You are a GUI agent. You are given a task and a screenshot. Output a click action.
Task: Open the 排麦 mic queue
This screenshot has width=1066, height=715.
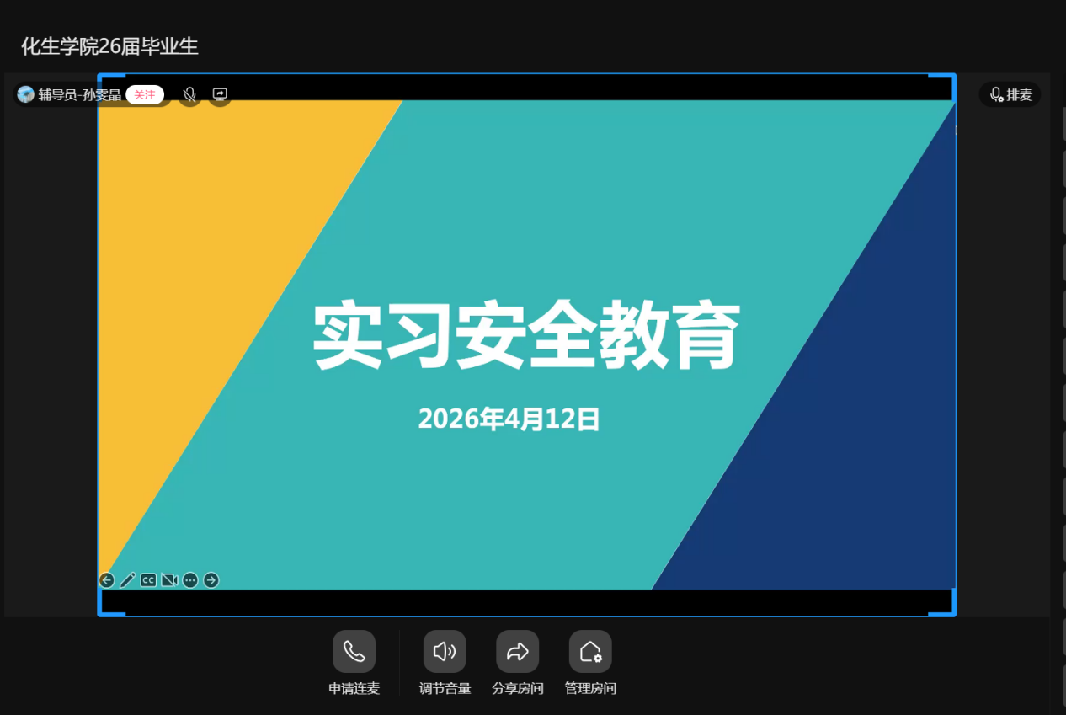point(1010,94)
